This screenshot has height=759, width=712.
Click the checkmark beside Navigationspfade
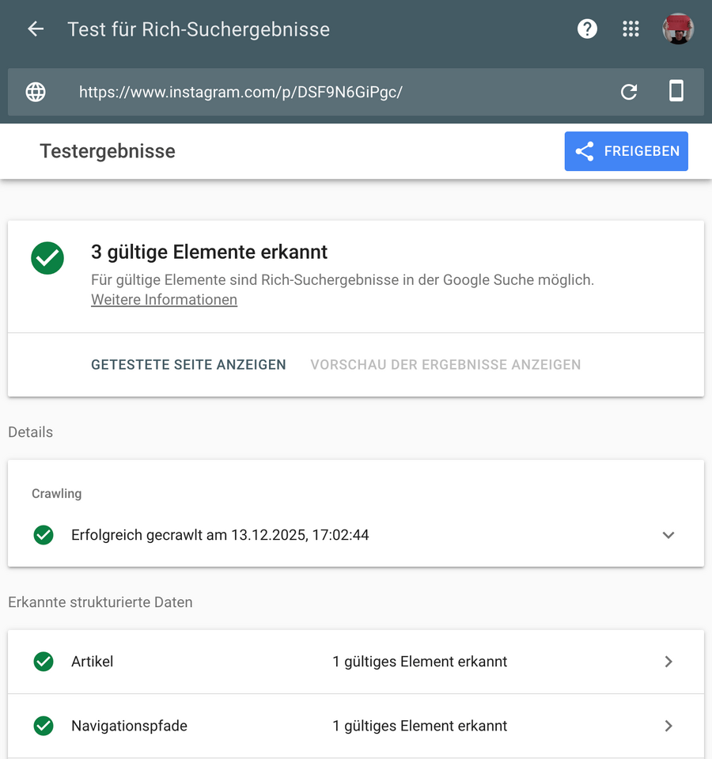(44, 726)
